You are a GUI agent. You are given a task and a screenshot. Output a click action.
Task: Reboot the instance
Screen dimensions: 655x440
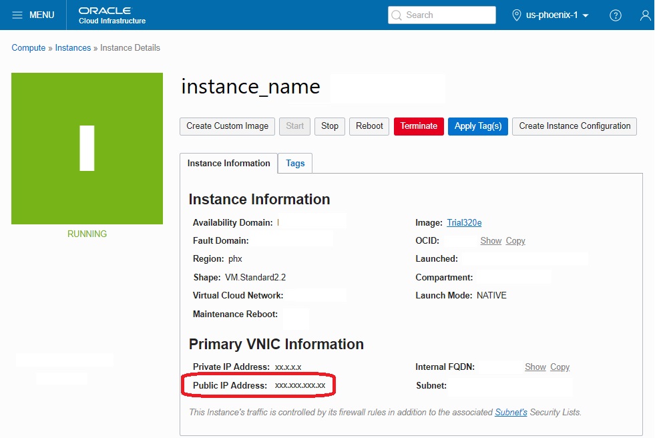369,126
